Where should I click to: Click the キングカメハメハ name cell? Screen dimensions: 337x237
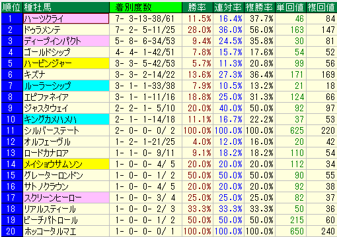[x=66, y=119]
